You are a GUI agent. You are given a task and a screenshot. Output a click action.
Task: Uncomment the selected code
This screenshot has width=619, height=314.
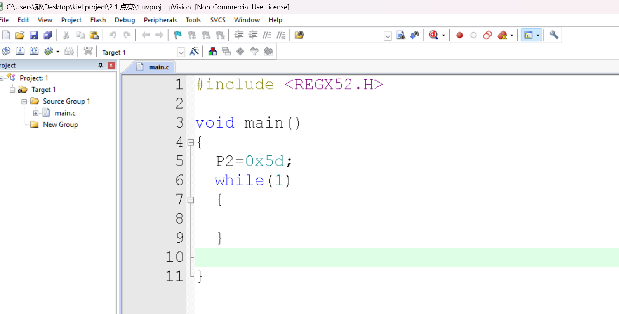281,35
